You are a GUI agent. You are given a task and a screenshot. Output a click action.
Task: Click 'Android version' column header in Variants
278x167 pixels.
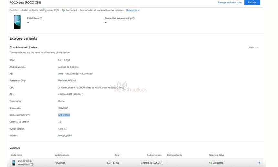coord(154,155)
